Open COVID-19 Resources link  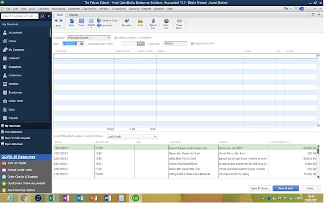coord(18,157)
